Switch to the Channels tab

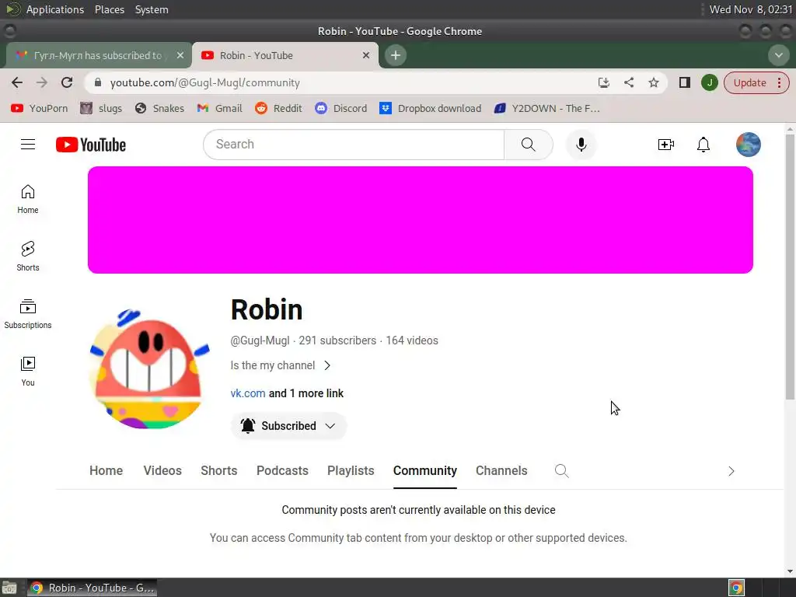click(x=501, y=470)
